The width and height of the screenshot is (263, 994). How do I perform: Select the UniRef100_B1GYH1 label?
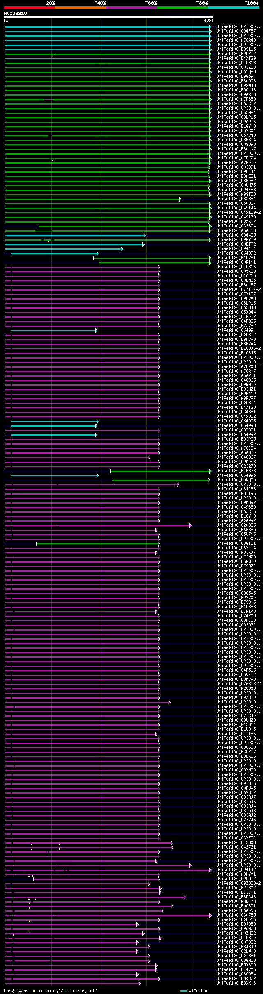click(x=236, y=258)
